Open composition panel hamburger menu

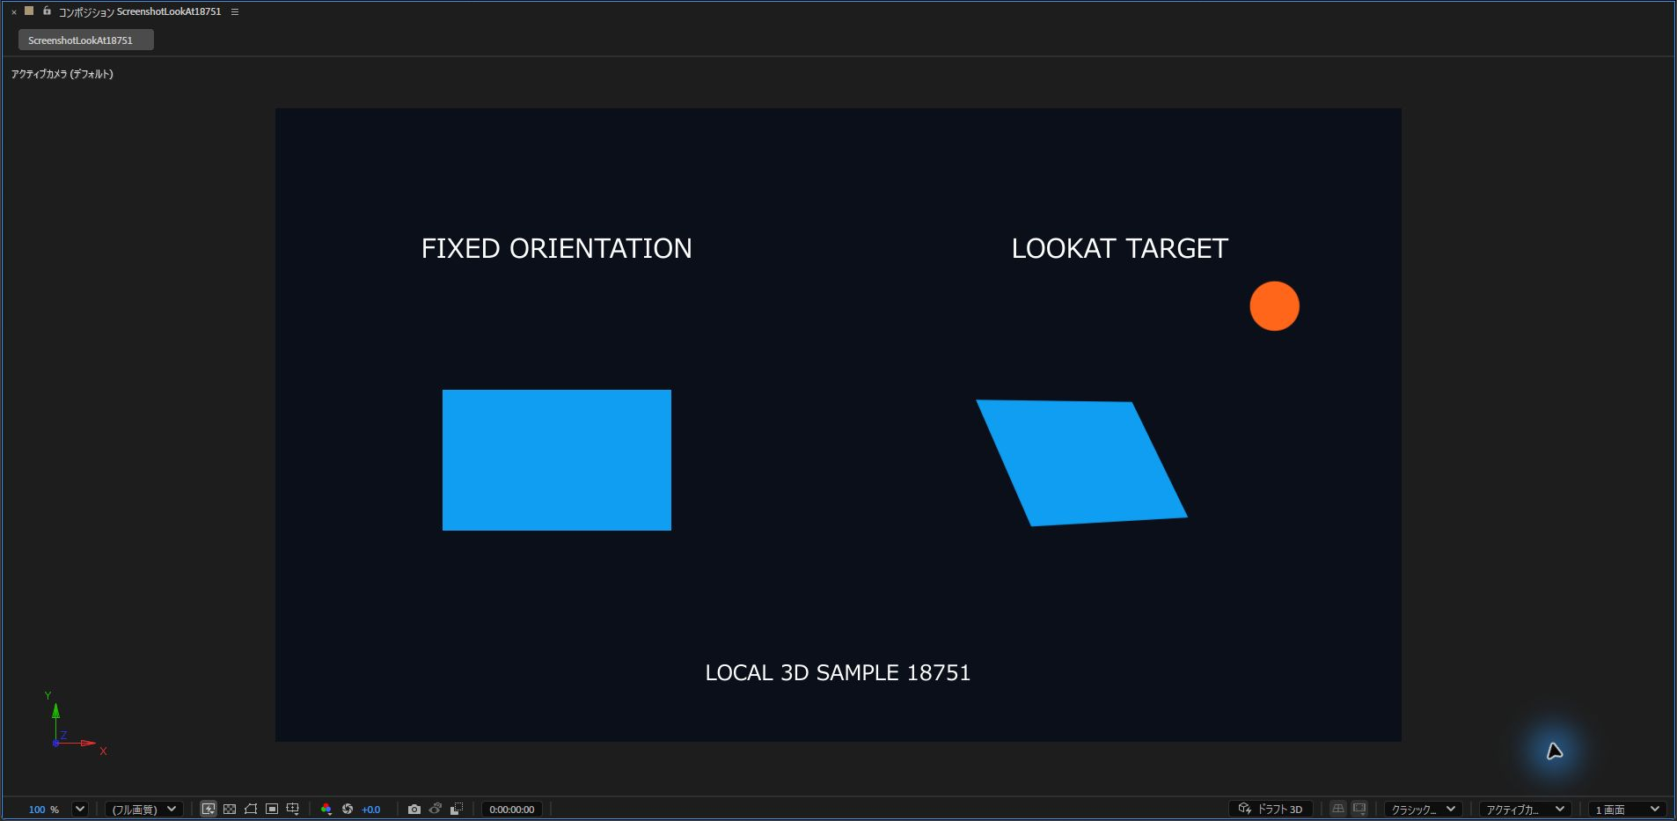(235, 11)
